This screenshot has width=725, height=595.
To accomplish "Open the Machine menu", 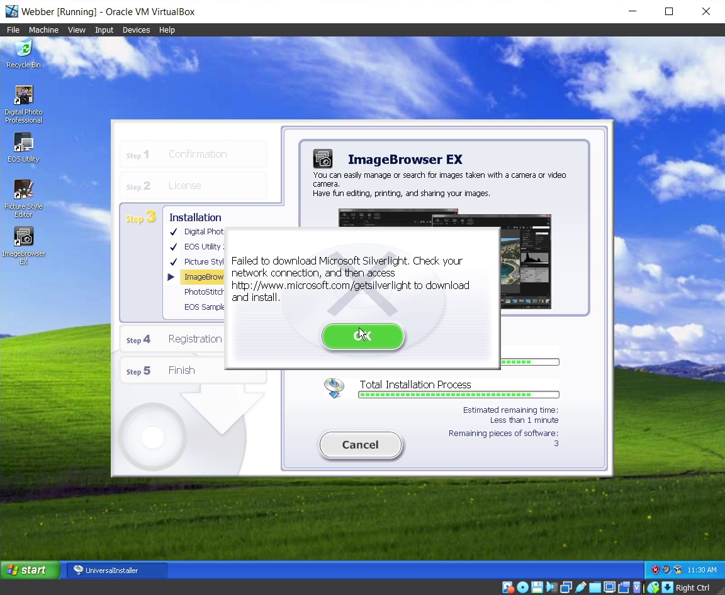I will (43, 30).
